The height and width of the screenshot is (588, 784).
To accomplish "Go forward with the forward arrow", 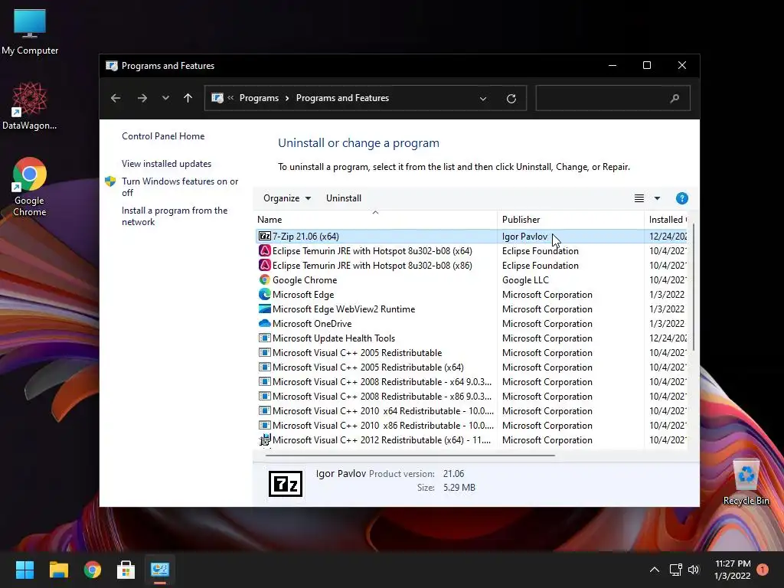I will tap(142, 98).
